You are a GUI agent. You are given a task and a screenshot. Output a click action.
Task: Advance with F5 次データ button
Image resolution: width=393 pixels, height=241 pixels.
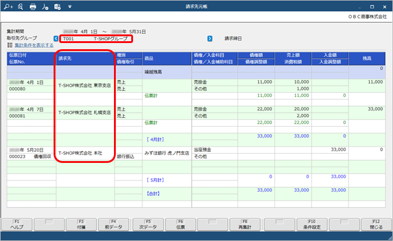[x=148, y=224]
